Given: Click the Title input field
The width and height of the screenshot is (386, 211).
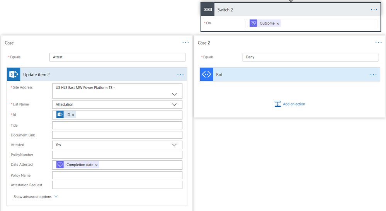Looking at the screenshot, I should coord(117,125).
